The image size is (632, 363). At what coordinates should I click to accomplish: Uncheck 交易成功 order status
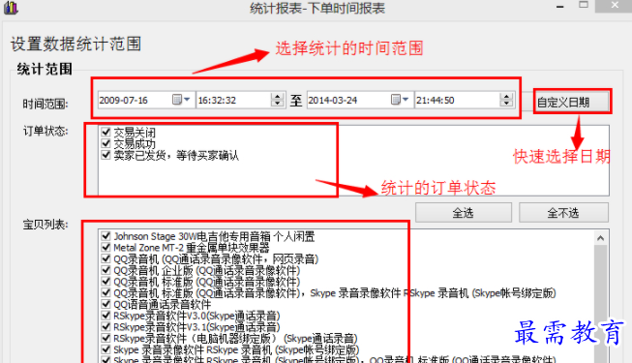point(105,143)
